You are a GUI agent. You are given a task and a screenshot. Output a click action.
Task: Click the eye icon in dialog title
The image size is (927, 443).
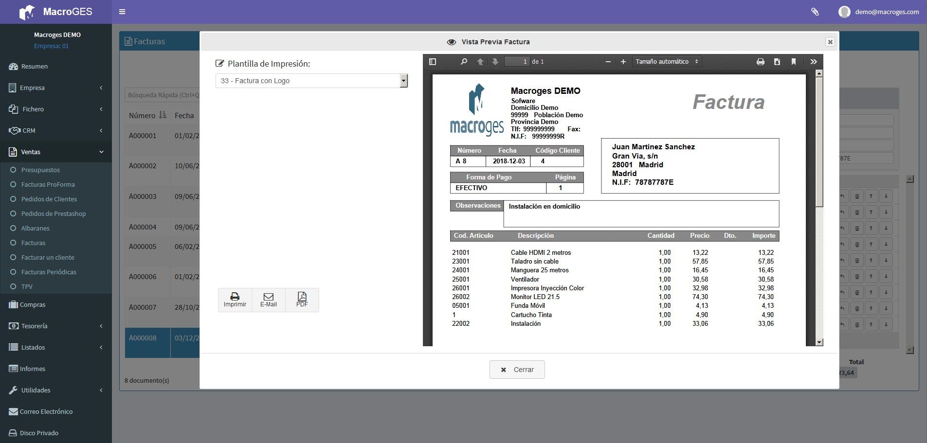[452, 42]
